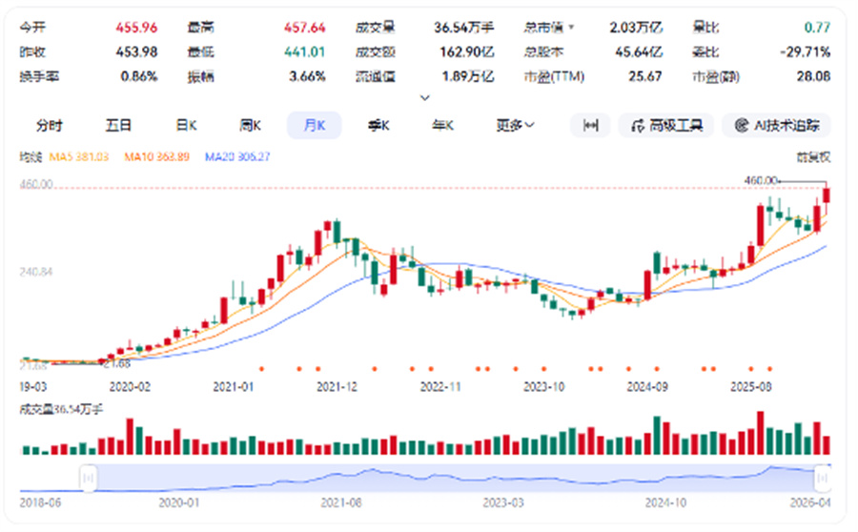Click the turnover rate value 0.86%
Viewport: 858px width, 532px height.
(x=139, y=76)
